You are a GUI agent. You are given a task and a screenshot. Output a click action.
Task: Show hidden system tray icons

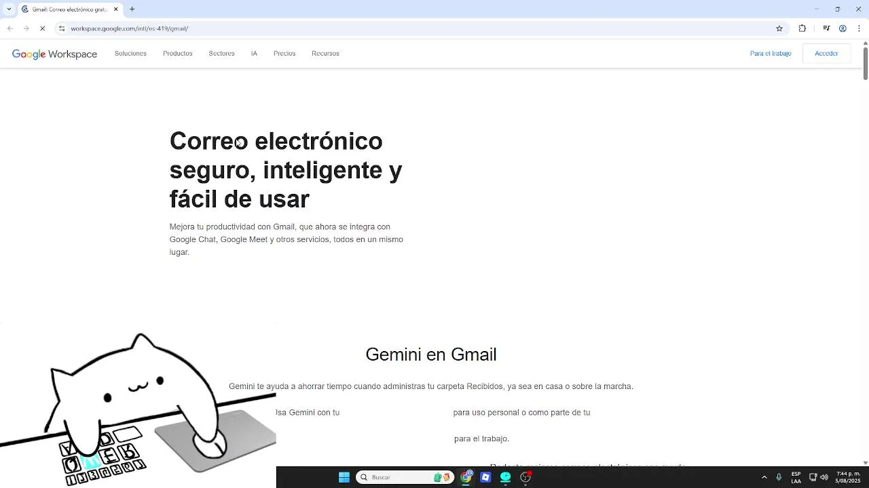click(x=764, y=477)
